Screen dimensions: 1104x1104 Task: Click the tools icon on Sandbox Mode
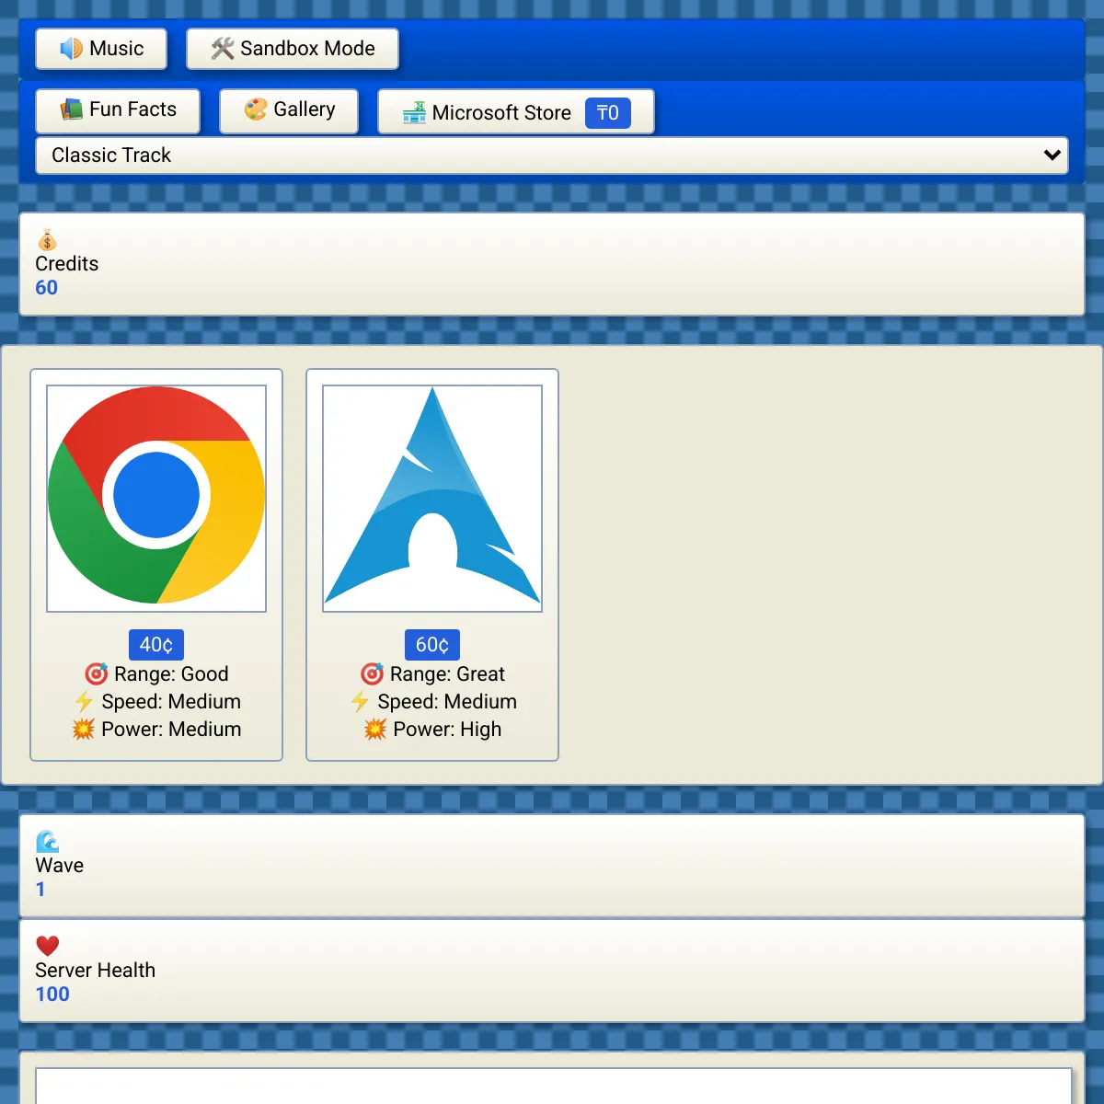coord(223,49)
